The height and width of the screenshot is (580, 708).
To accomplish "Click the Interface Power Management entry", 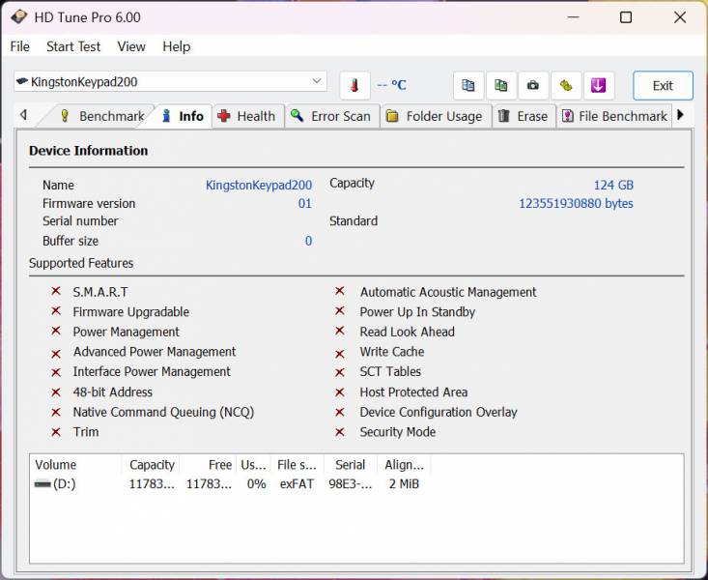I will (152, 371).
